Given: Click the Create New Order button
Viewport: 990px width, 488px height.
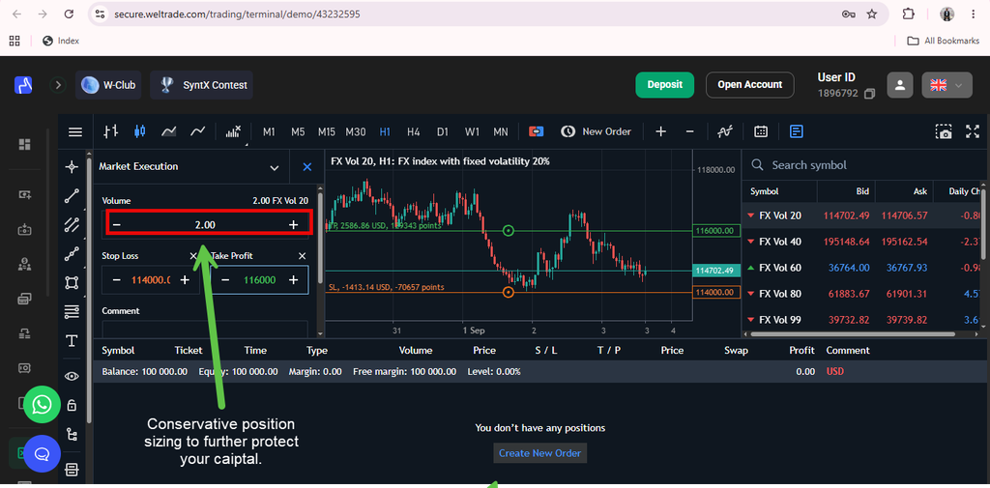Looking at the screenshot, I should click(x=539, y=453).
